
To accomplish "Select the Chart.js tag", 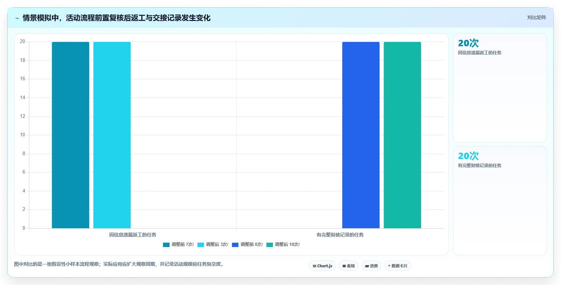I will coord(322,266).
